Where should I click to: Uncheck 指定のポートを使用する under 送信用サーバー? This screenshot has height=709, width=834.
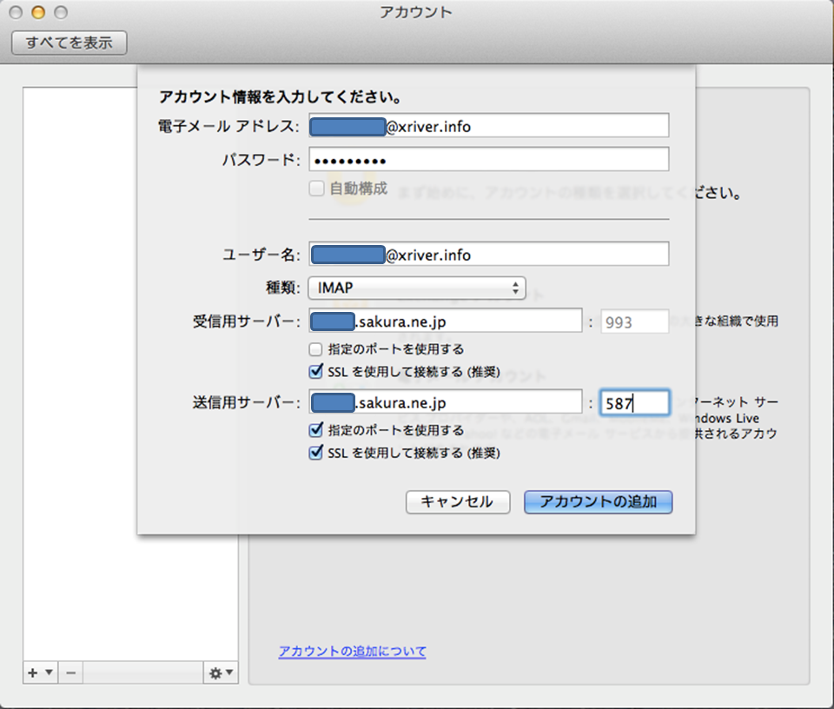[x=317, y=430]
